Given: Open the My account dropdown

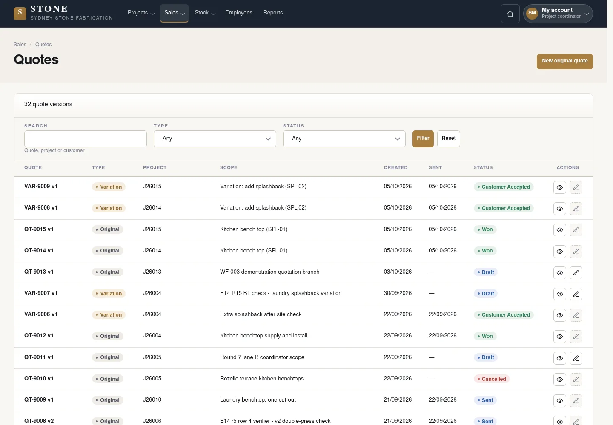Looking at the screenshot, I should 558,14.
